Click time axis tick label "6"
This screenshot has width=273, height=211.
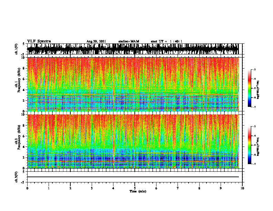click(156, 188)
